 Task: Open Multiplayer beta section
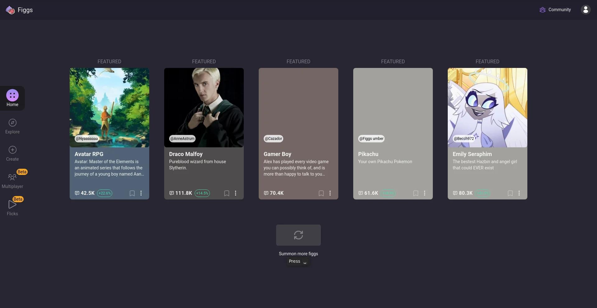click(x=12, y=181)
